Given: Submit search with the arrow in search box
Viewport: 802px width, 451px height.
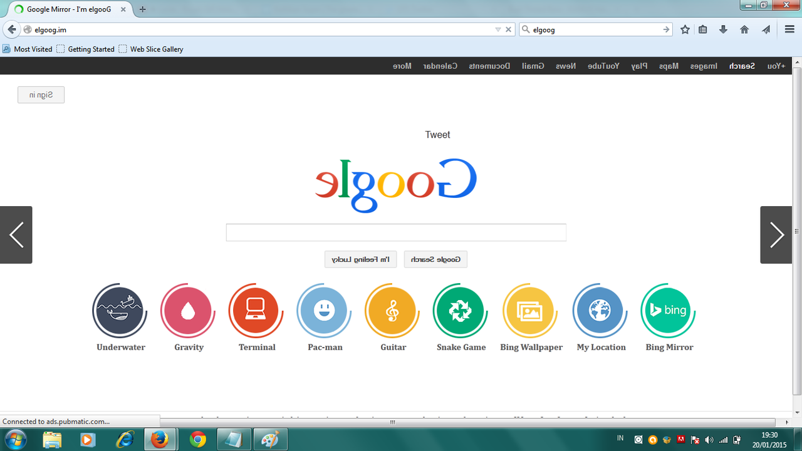Looking at the screenshot, I should point(666,29).
